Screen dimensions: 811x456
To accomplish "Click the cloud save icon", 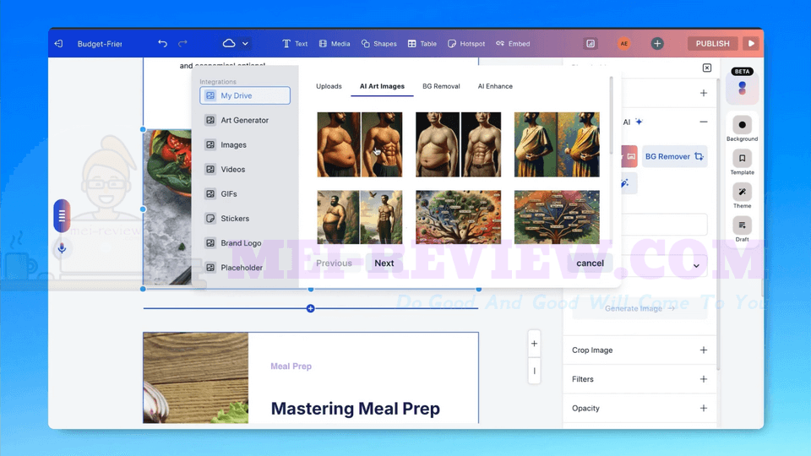I will (229, 43).
